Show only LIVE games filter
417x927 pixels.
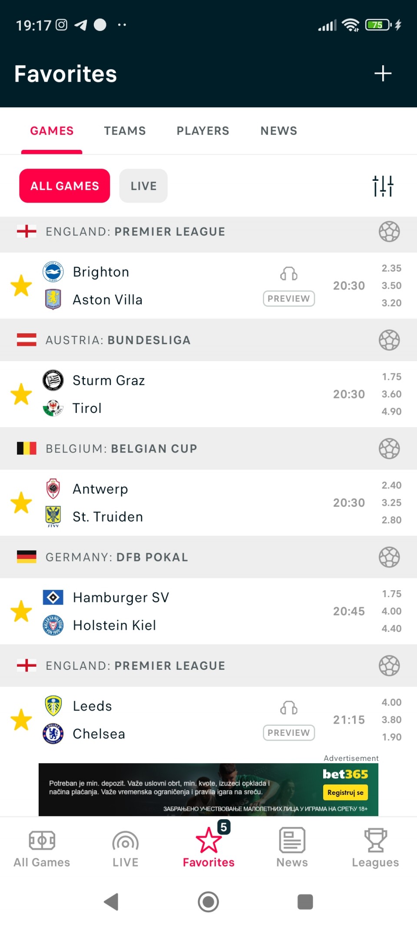click(x=143, y=186)
